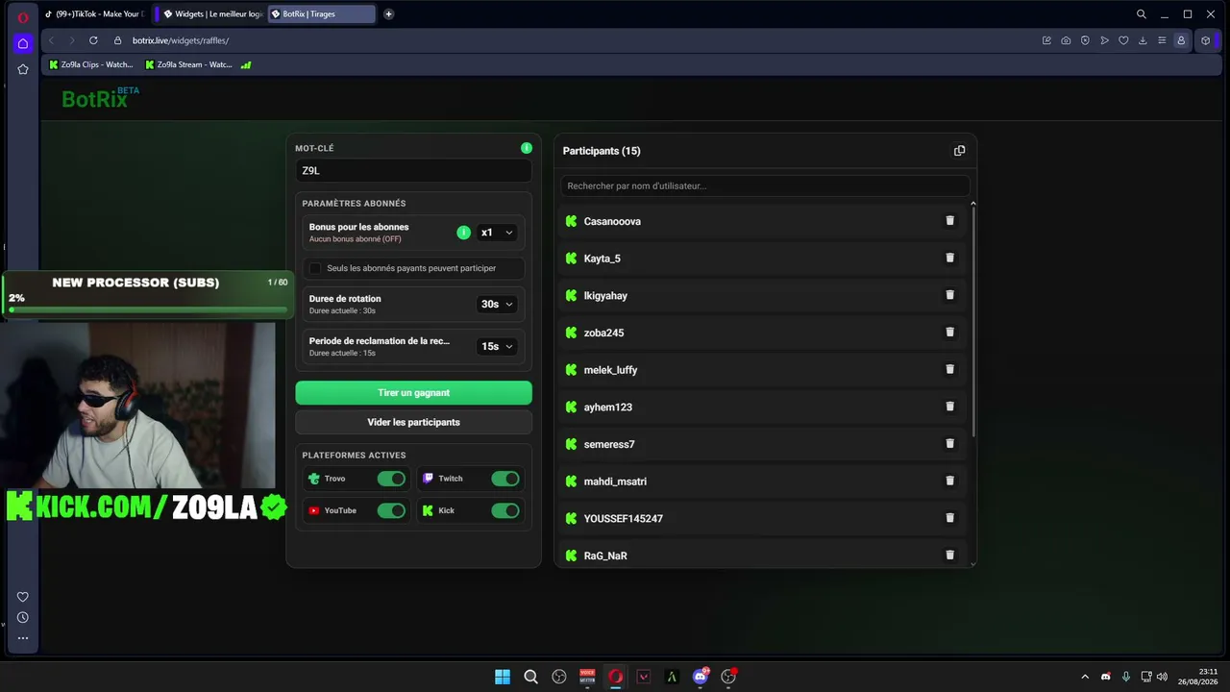Open the sidebar heart icon
Viewport: 1230px width, 692px height.
(23, 597)
